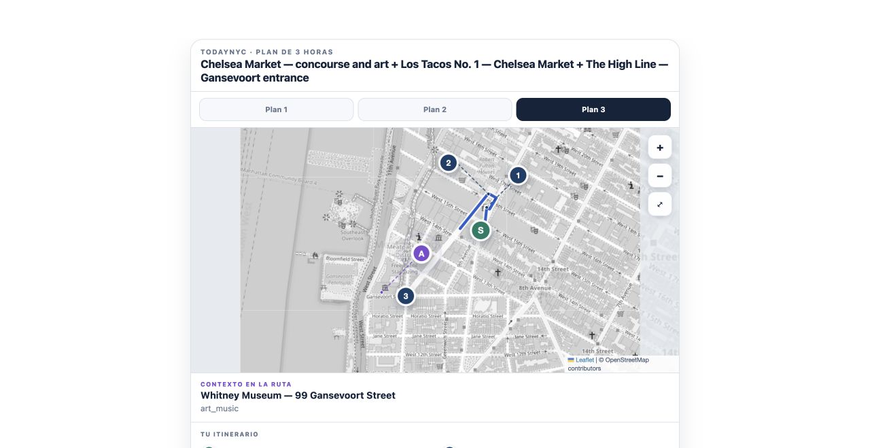Screen dimensions: 870x448
Task: Click the thick blue route line on the map
Action: point(473,212)
